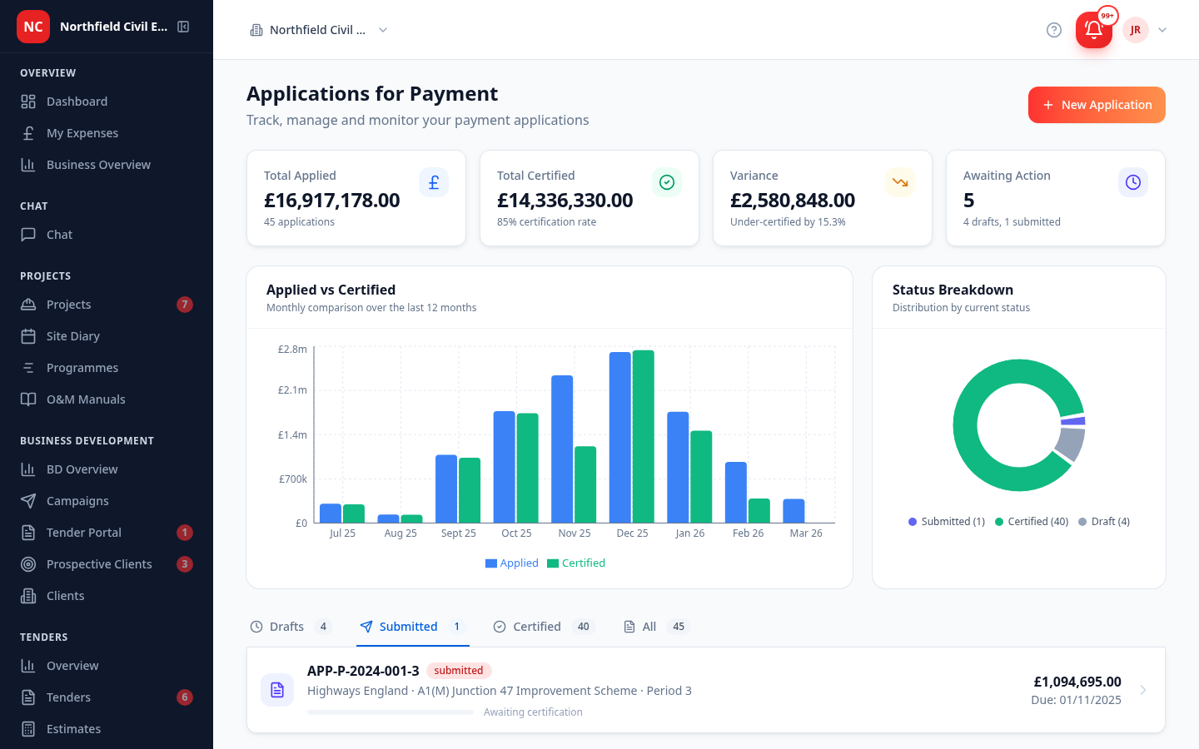Click the Tenders document icon
This screenshot has width=1199, height=749.
click(28, 697)
